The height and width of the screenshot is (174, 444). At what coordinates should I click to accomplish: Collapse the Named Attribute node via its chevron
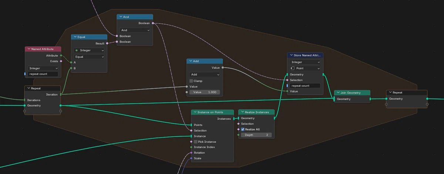(28, 49)
